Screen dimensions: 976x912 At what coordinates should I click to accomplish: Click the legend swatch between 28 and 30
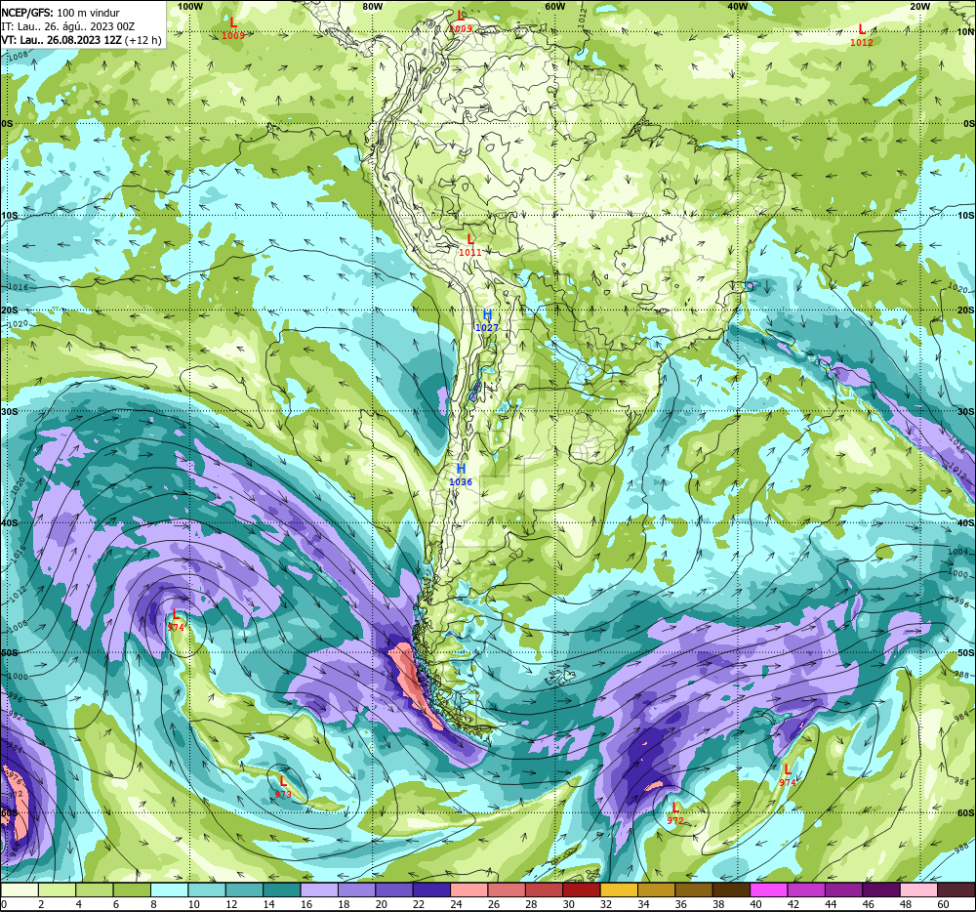[544, 890]
